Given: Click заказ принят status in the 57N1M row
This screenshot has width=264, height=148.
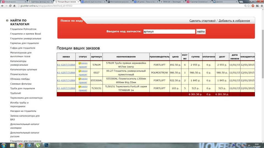Looking at the screenshot, I should point(83,65).
